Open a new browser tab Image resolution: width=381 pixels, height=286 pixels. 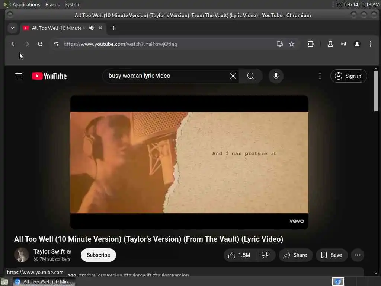114,28
